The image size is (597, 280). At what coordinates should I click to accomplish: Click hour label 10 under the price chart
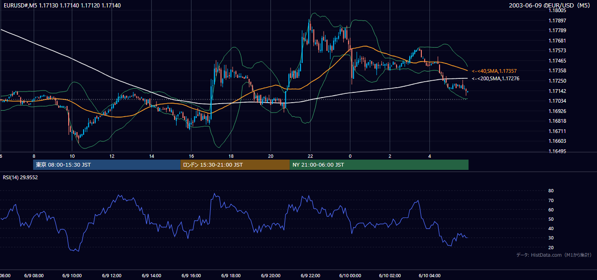point(72,156)
